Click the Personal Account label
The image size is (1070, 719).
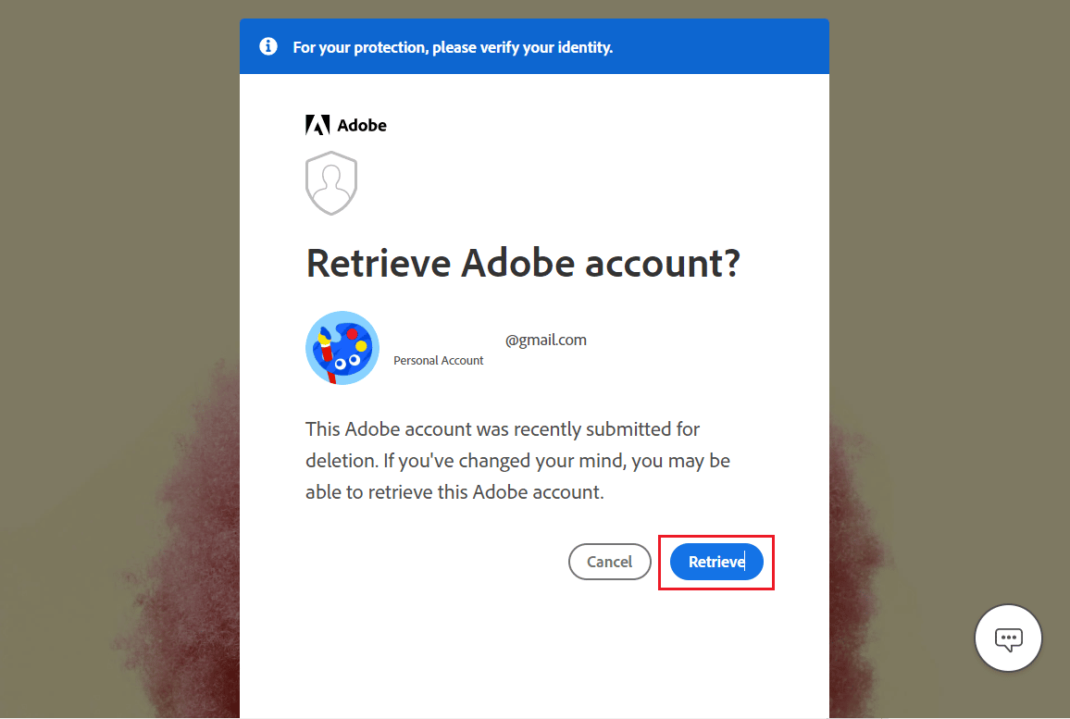coord(439,360)
